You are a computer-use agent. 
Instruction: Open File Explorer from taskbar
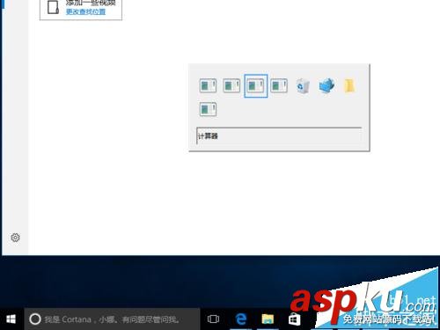pyautogui.click(x=268, y=319)
